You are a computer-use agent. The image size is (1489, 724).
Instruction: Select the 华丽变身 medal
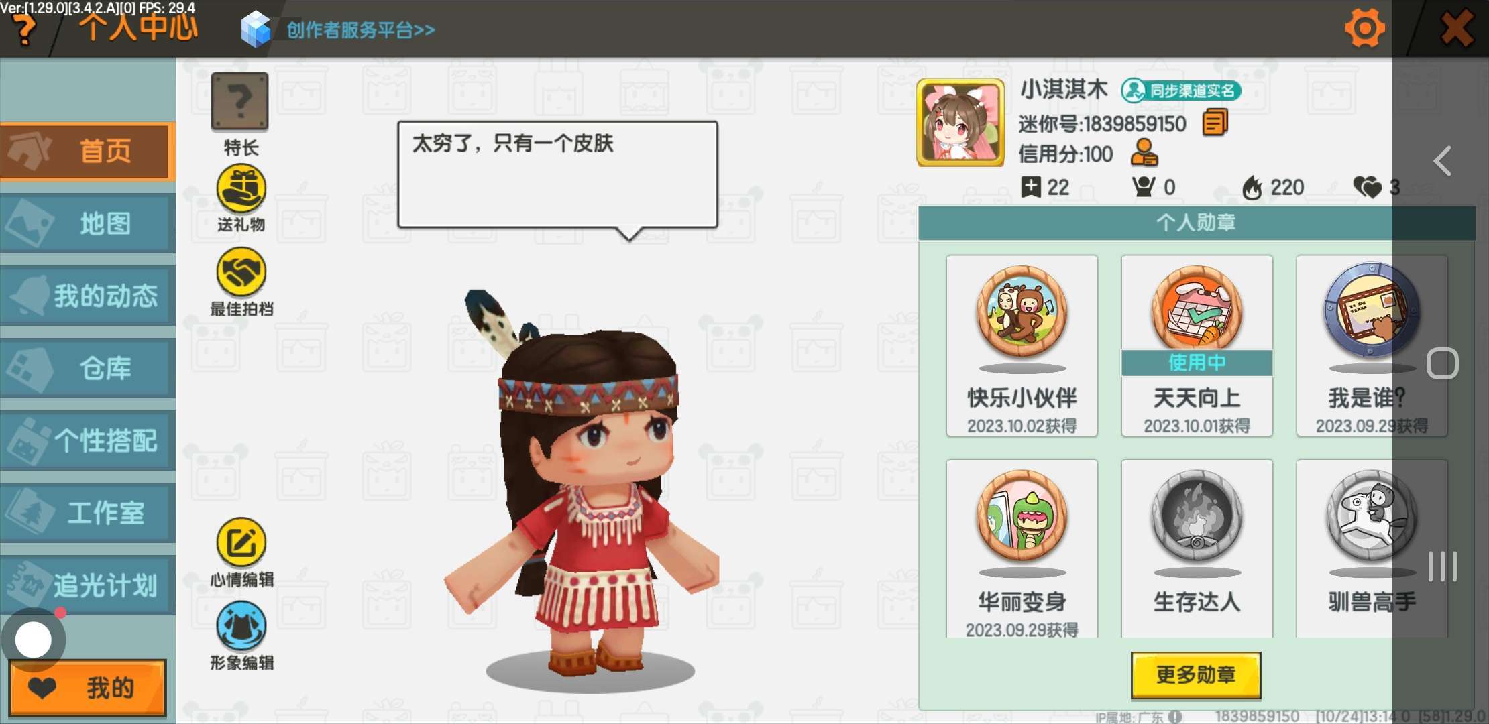click(x=1022, y=548)
